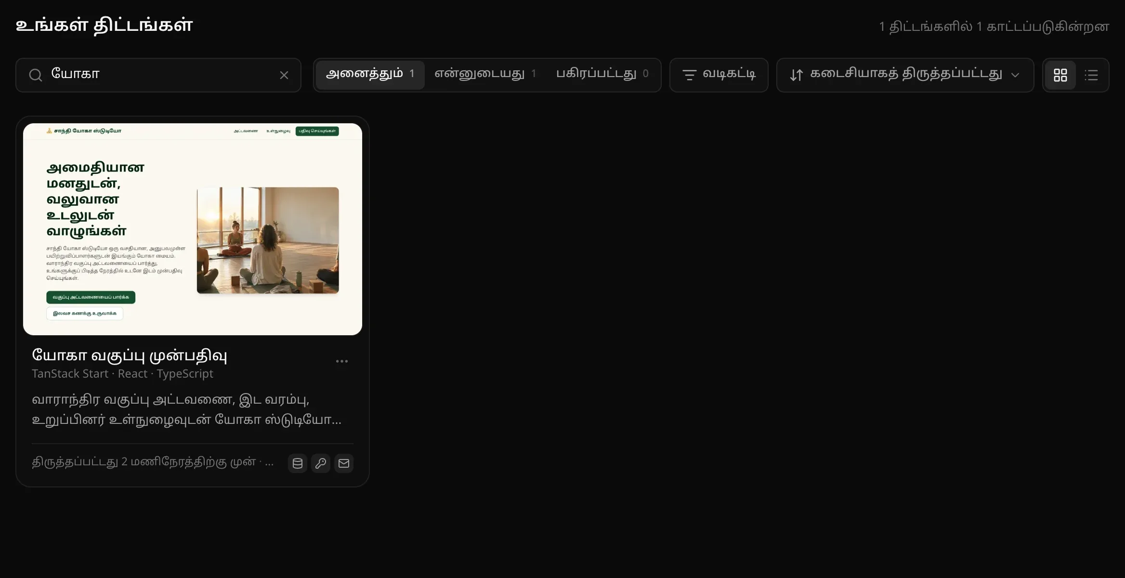The height and width of the screenshot is (578, 1125).
Task: Select the அனைத்தும் tab
Action: point(370,75)
